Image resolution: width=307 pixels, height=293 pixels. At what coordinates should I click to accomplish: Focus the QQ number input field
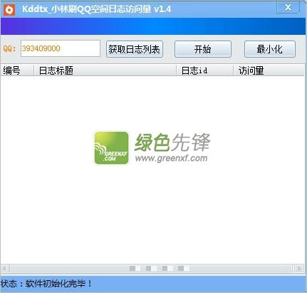point(61,48)
